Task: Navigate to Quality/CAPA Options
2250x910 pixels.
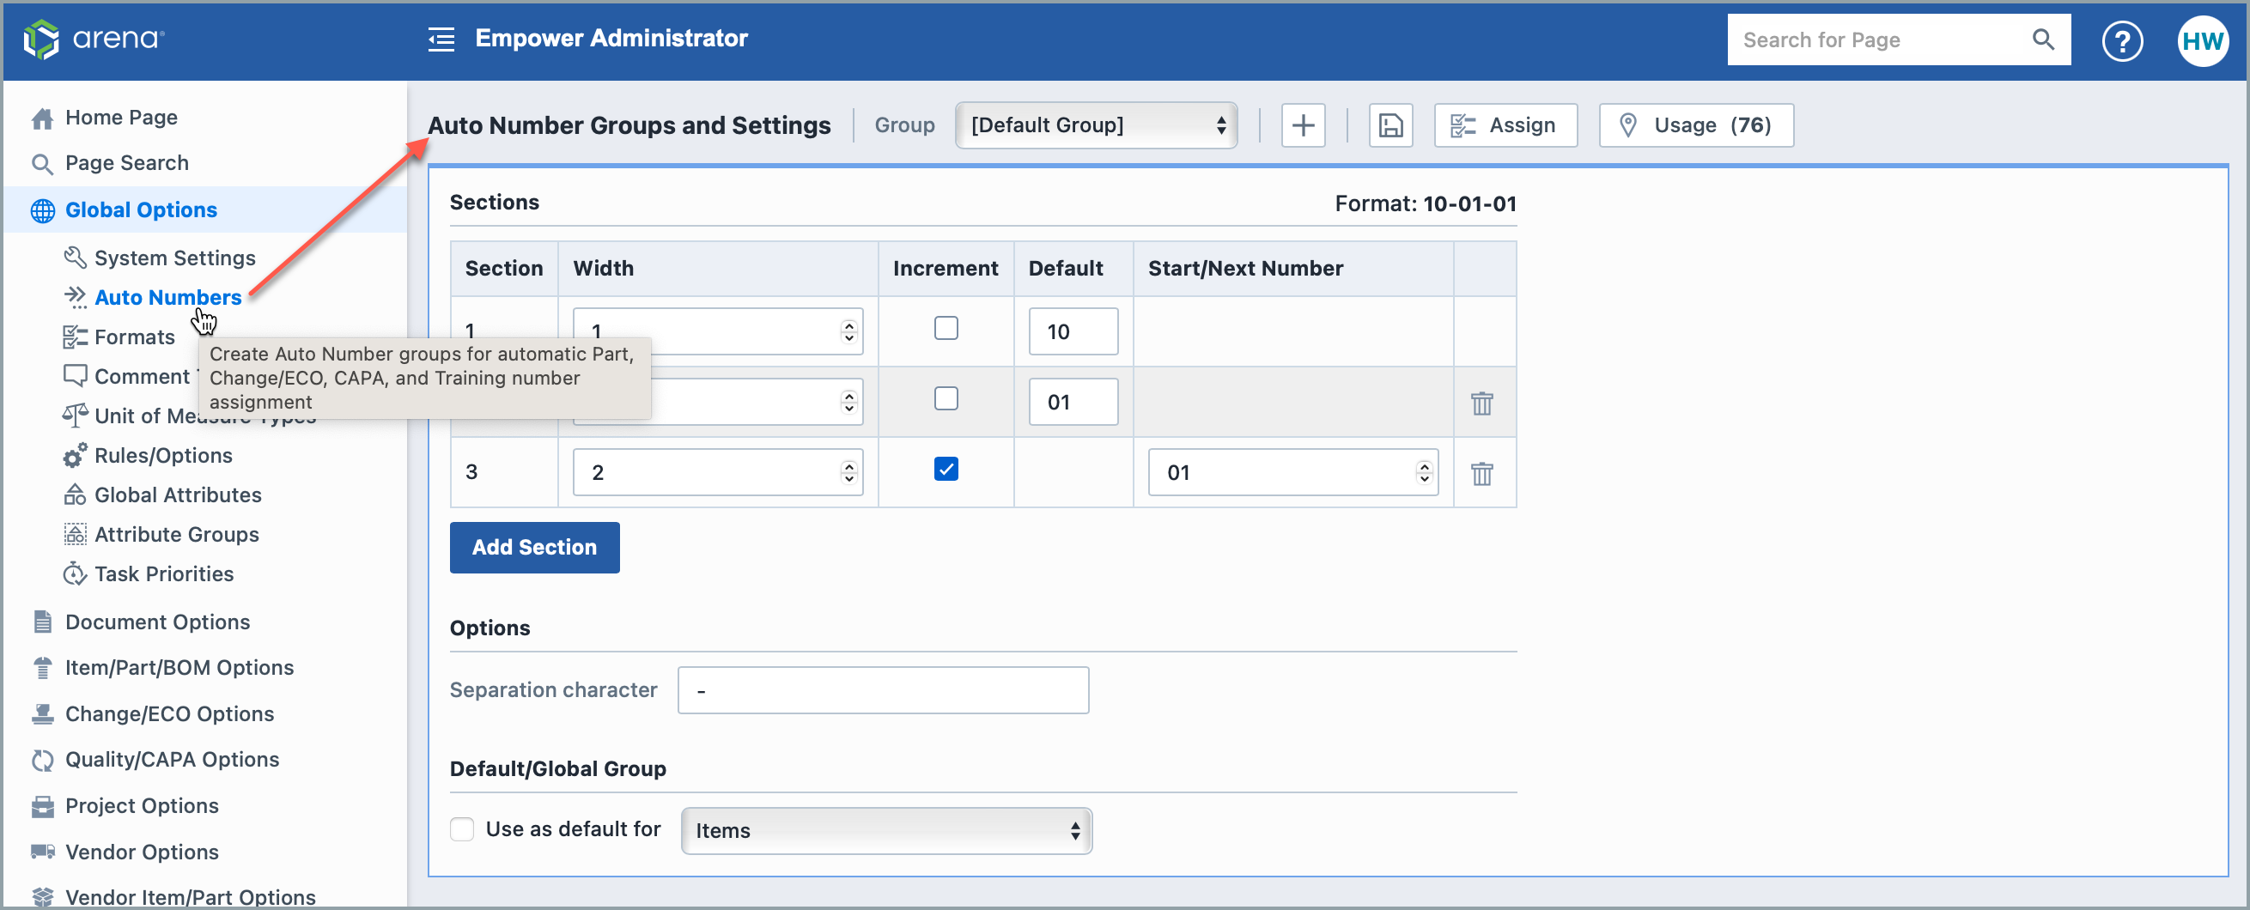Action: (172, 759)
